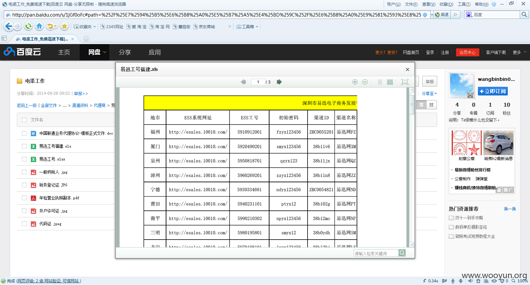Open new tab with plus icon
The width and height of the screenshot is (530, 285).
86,39
